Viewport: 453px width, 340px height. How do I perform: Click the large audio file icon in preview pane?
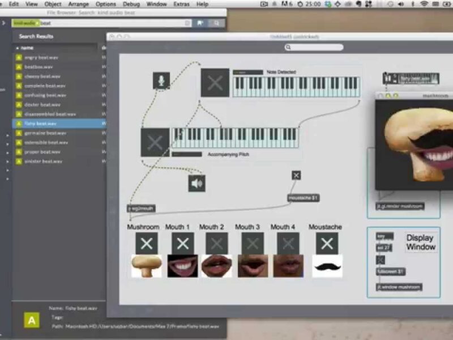(x=32, y=320)
